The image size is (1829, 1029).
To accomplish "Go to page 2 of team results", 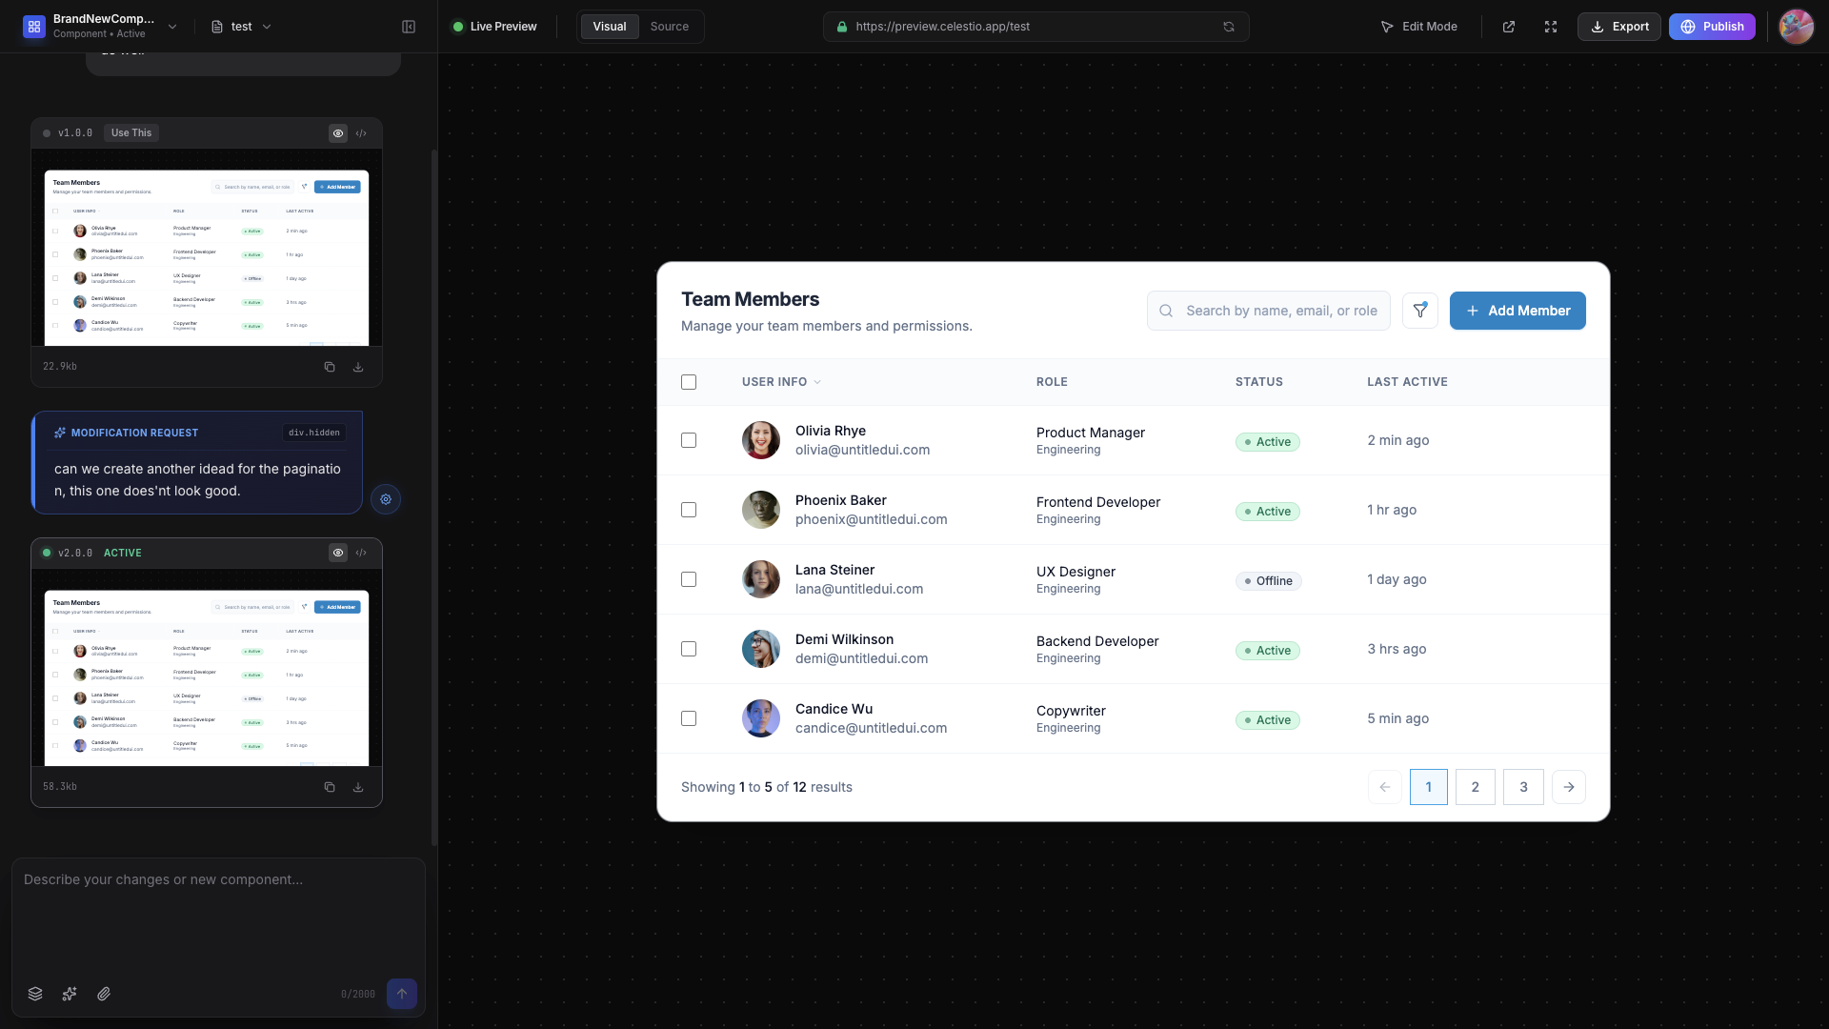I will [1475, 787].
